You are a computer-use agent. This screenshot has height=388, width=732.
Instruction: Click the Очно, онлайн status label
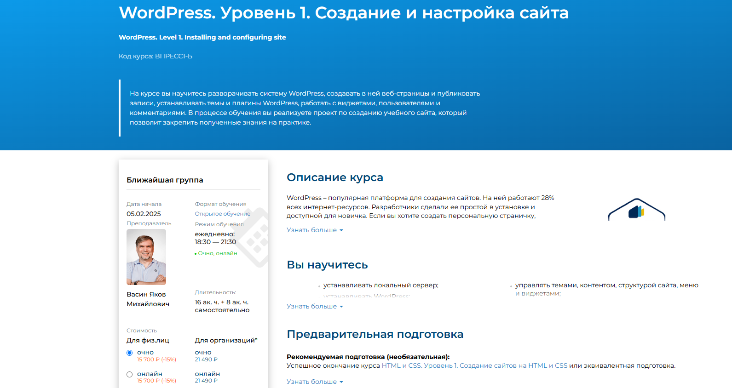click(x=217, y=253)
